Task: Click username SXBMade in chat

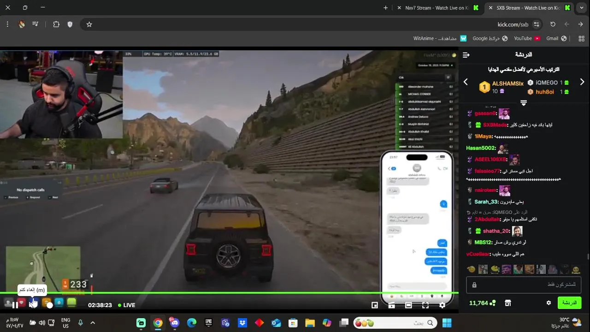Action: pos(495,125)
